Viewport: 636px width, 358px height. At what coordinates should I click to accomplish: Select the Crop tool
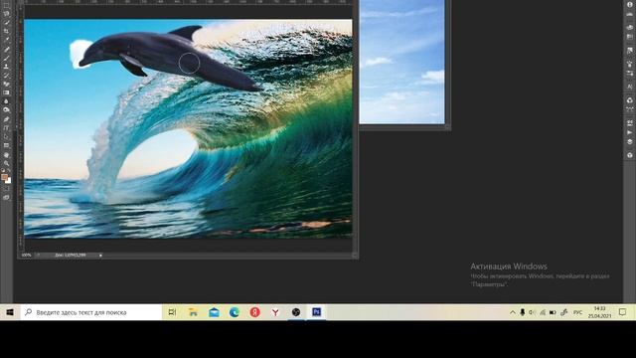point(6,31)
